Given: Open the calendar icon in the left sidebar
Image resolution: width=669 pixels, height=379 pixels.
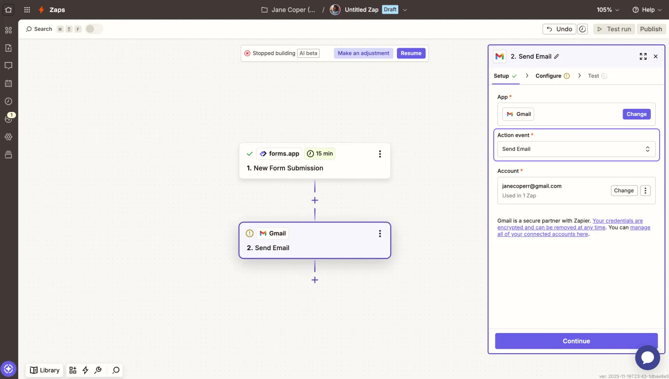Looking at the screenshot, I should point(8,83).
